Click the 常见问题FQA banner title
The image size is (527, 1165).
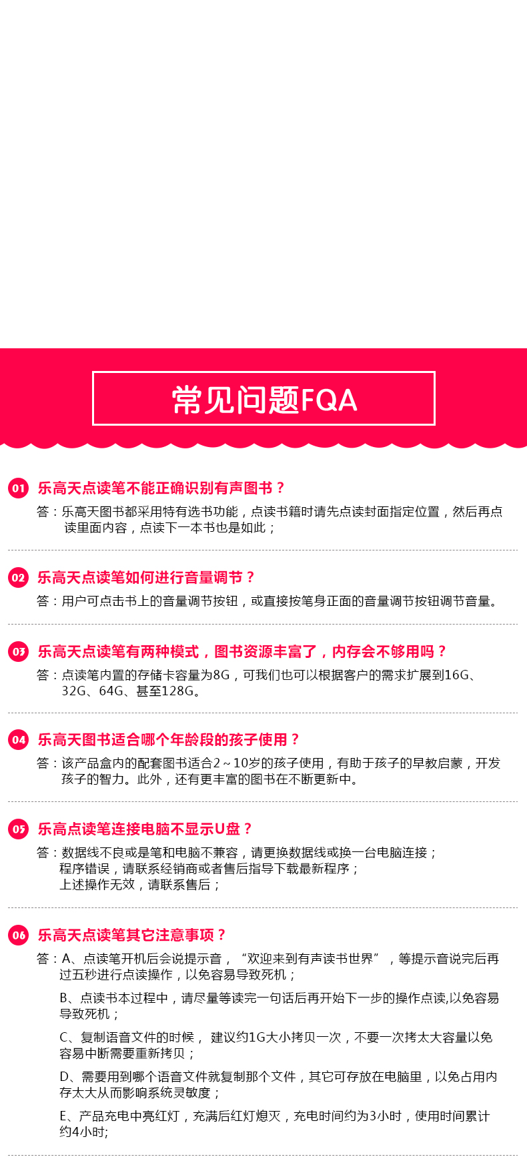(263, 399)
